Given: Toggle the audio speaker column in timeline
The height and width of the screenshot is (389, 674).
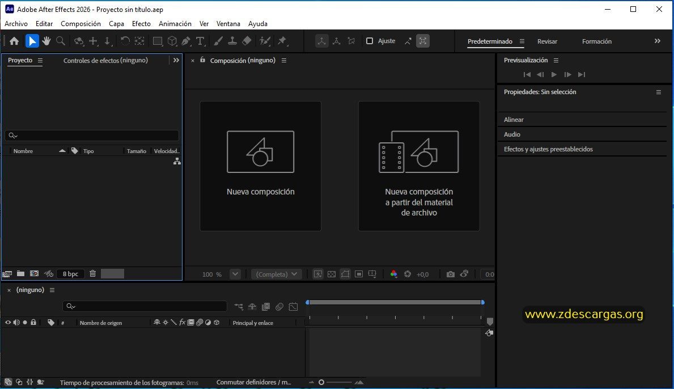Looking at the screenshot, I should pyautogui.click(x=16, y=323).
